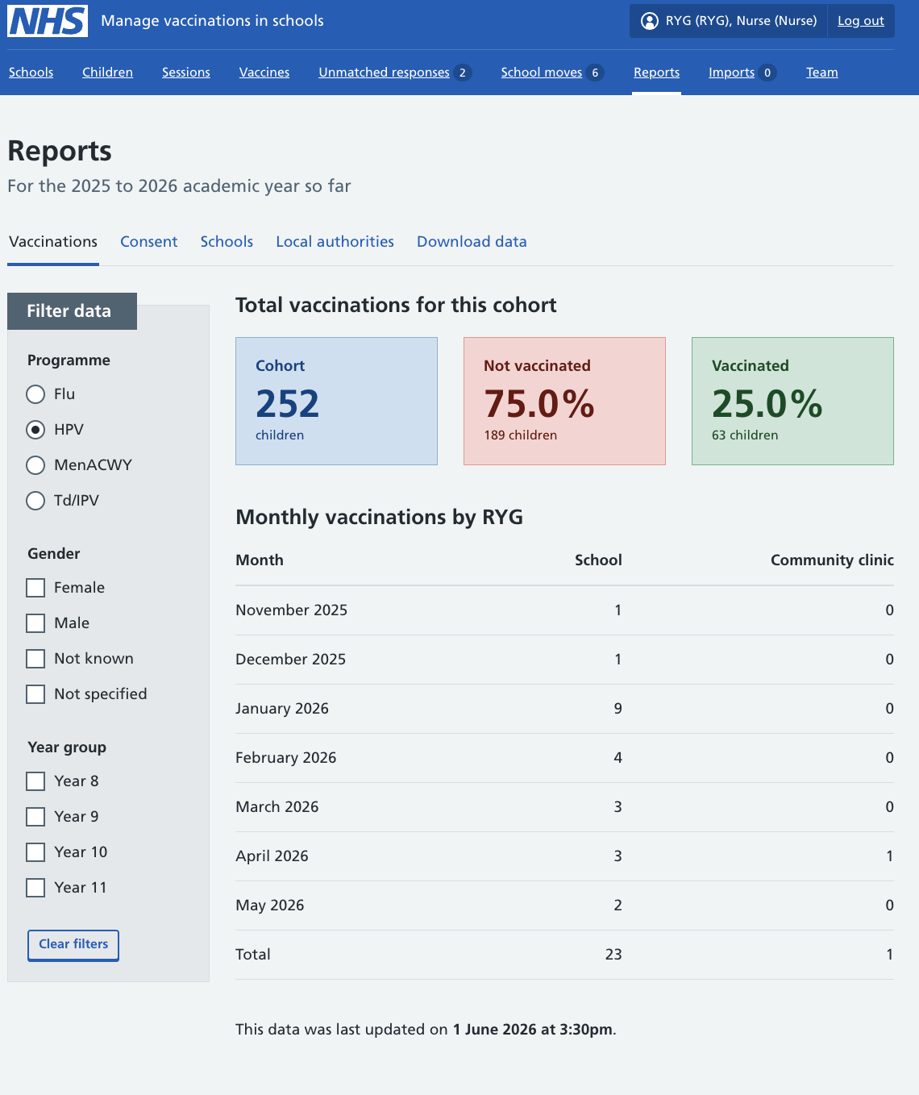The image size is (919, 1095).
Task: Click the user account avatar icon
Action: [x=650, y=21]
